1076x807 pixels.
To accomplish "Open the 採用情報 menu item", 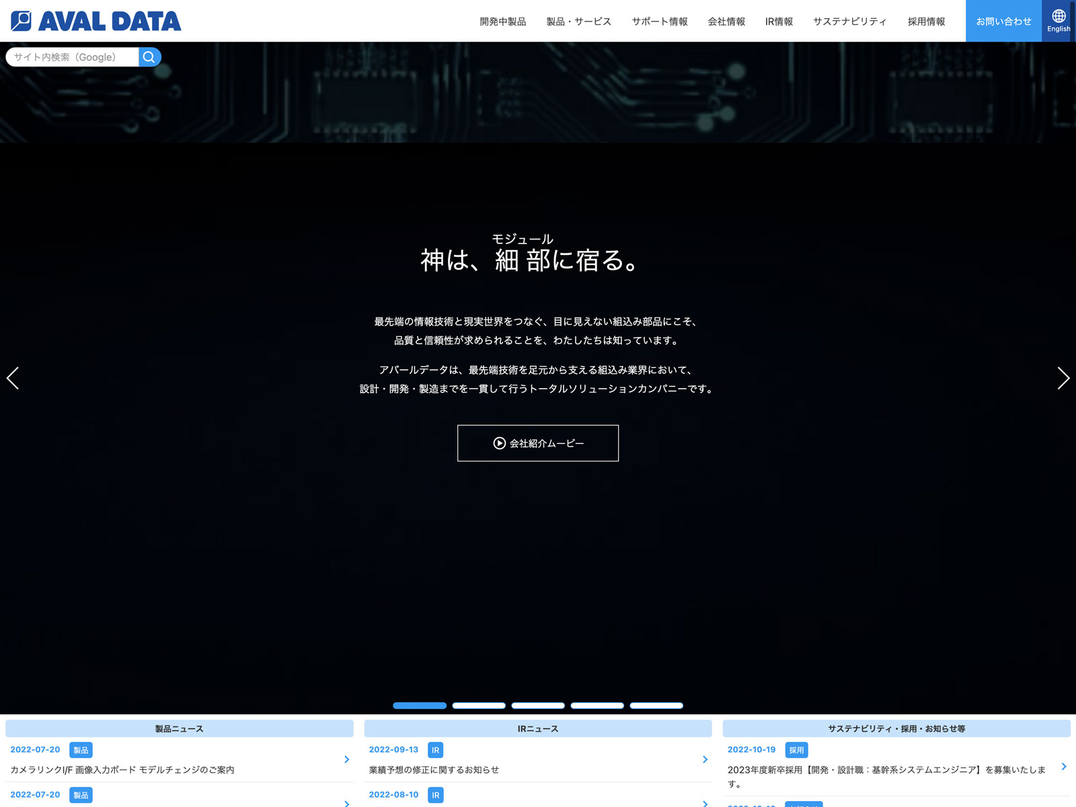I will [x=926, y=22].
